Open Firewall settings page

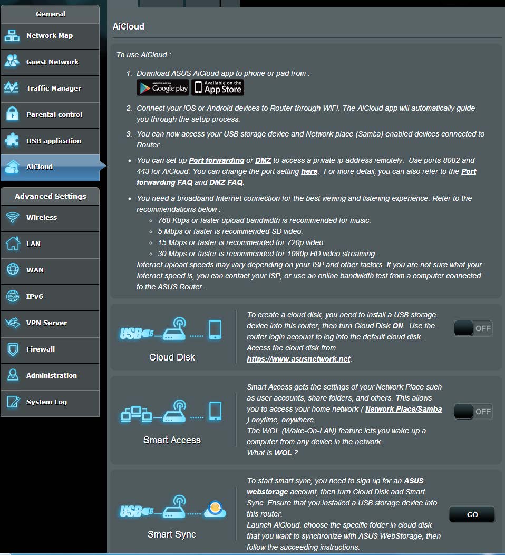point(50,349)
